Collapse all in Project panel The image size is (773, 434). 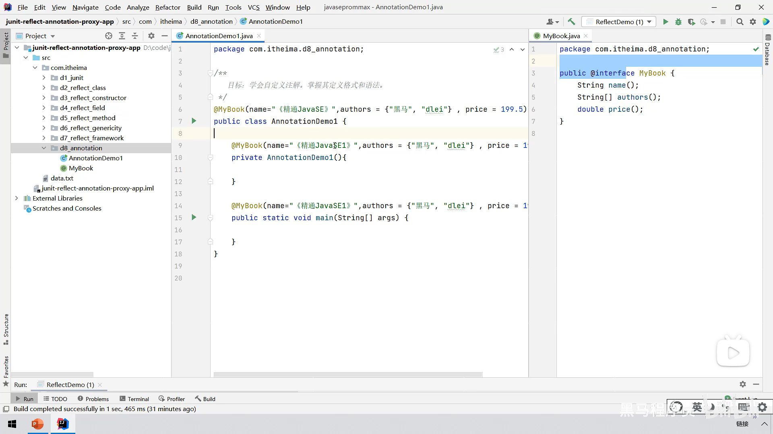135,36
